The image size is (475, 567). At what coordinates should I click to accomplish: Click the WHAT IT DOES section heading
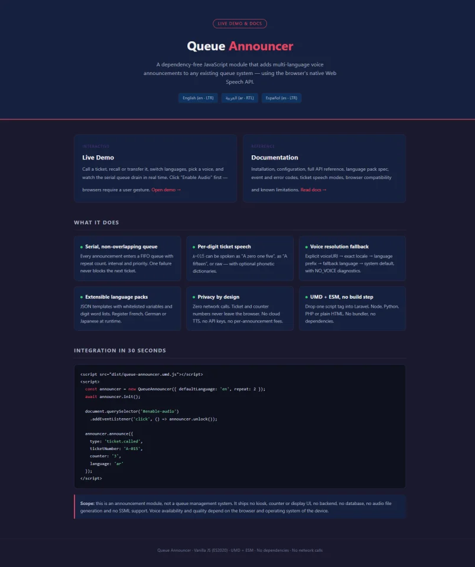(96, 223)
